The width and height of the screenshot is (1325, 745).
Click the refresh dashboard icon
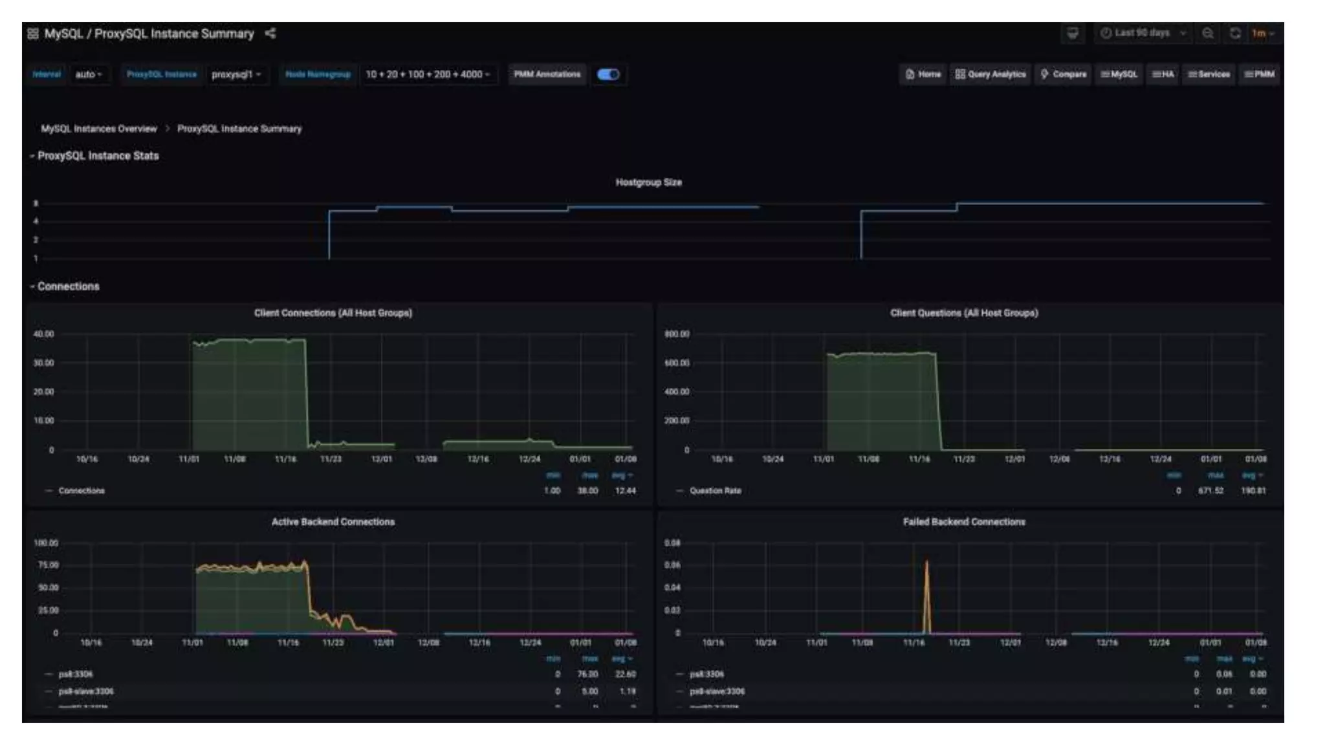click(x=1235, y=34)
